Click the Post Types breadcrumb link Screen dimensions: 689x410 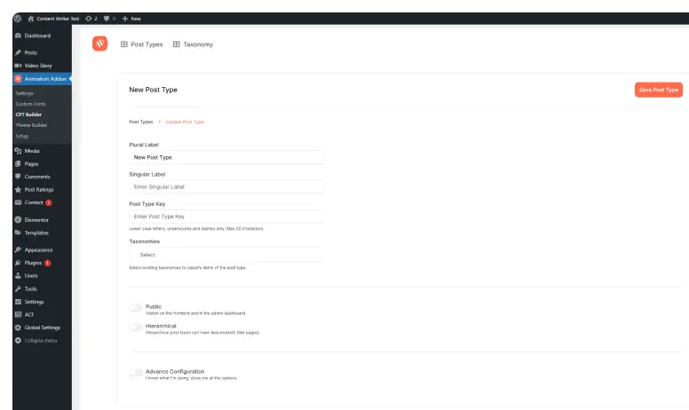pyautogui.click(x=140, y=122)
